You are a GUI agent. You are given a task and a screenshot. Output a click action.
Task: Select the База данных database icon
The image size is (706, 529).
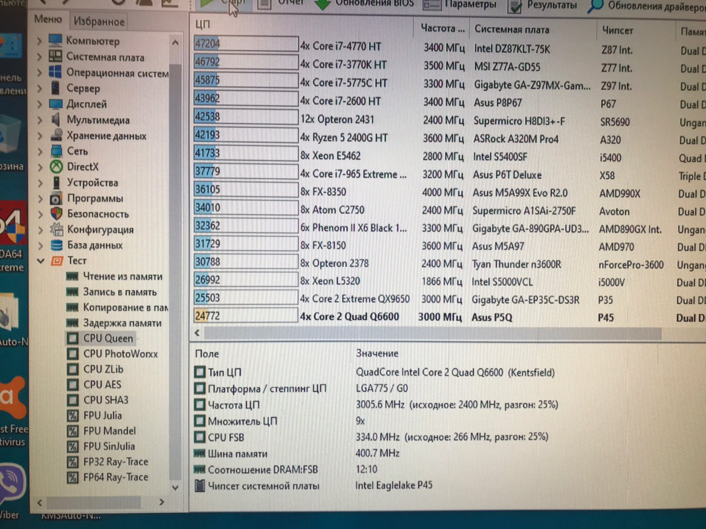pos(56,245)
